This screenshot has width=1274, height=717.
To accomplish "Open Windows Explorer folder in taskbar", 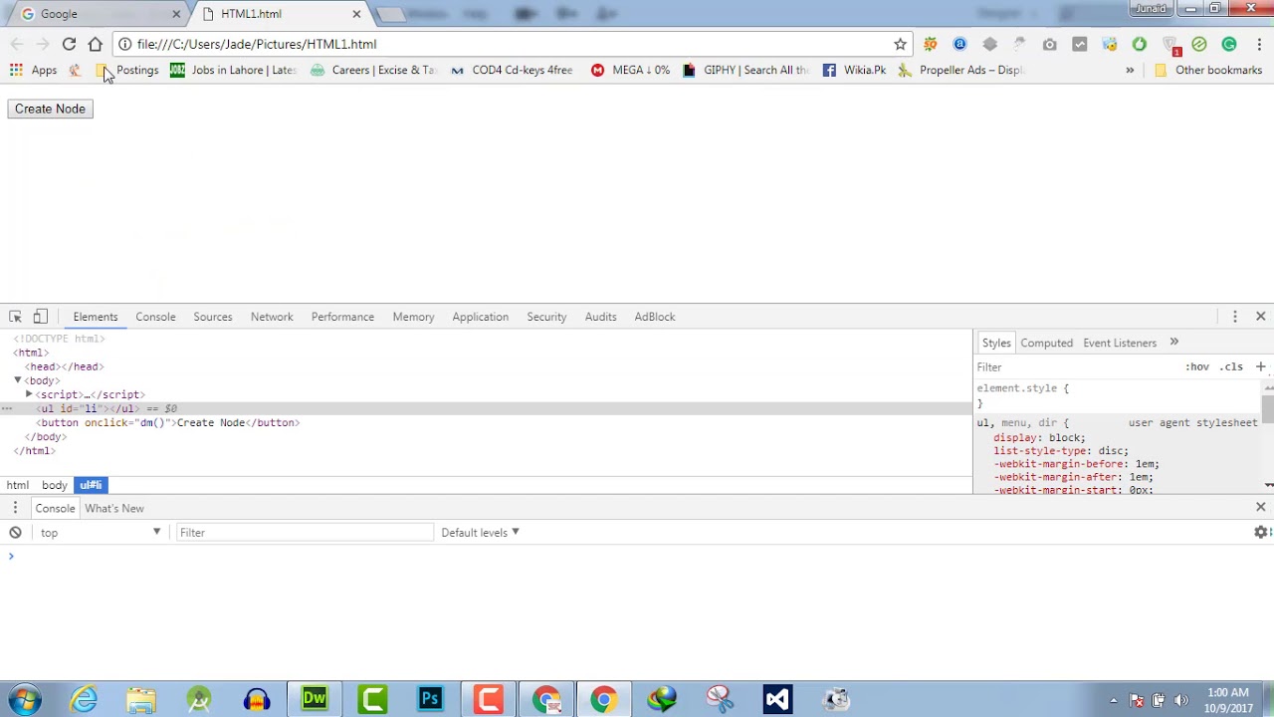I will (141, 699).
